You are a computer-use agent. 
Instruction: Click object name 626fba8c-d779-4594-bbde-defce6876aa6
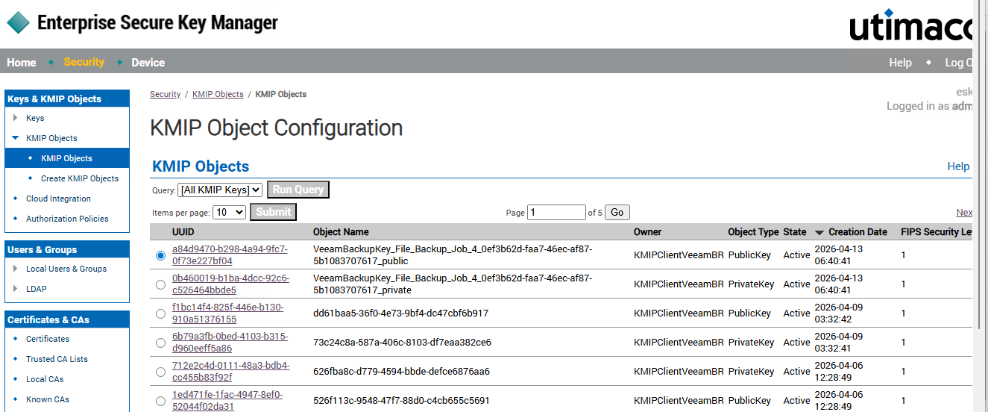401,372
